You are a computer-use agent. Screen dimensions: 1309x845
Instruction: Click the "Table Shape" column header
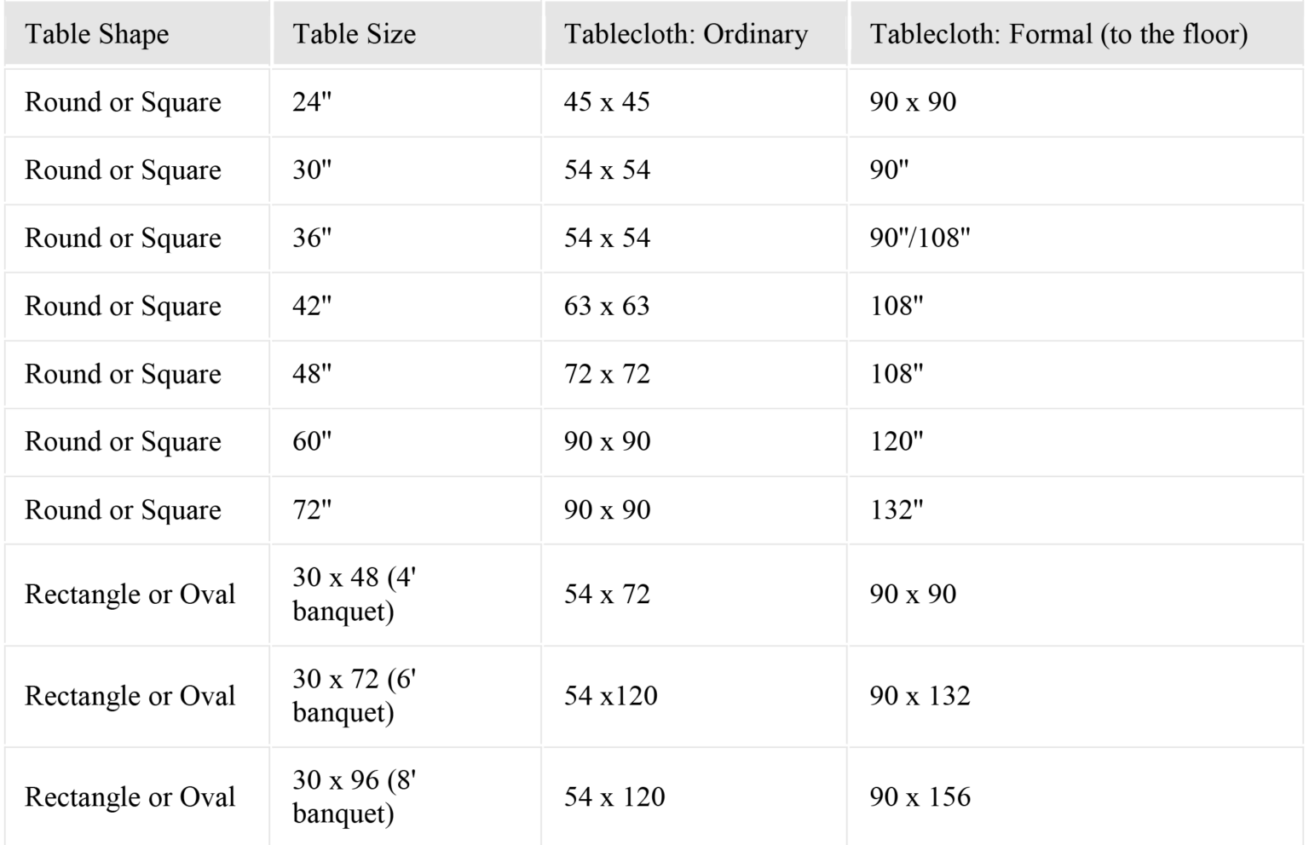click(97, 34)
